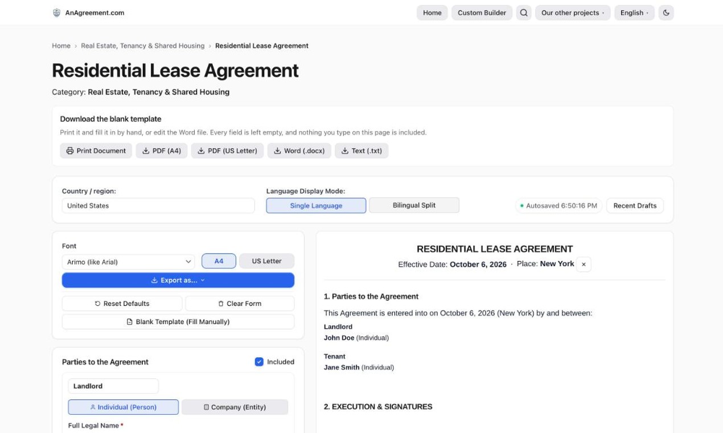Select Individual (Person) for the Landlord
The width and height of the screenshot is (723, 433).
123,407
